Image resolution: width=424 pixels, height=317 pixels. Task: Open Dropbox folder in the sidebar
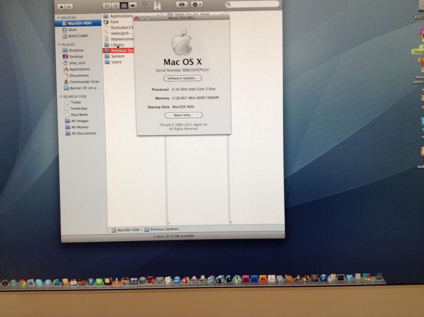76,50
